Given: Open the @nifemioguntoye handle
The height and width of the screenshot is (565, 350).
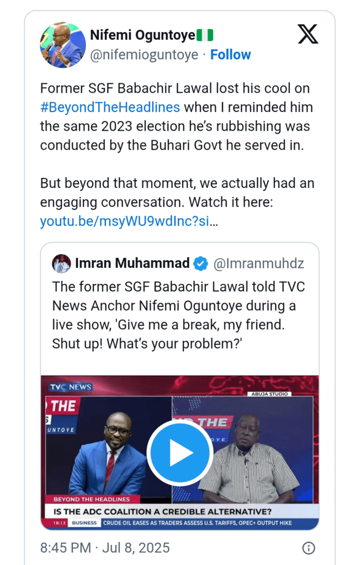Looking at the screenshot, I should pos(145,55).
